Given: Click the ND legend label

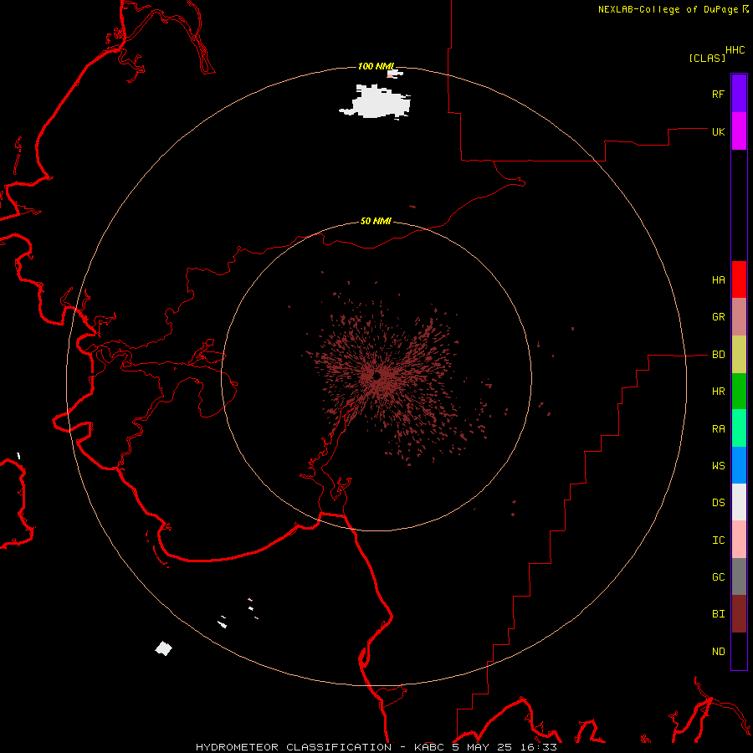Looking at the screenshot, I should click(718, 651).
